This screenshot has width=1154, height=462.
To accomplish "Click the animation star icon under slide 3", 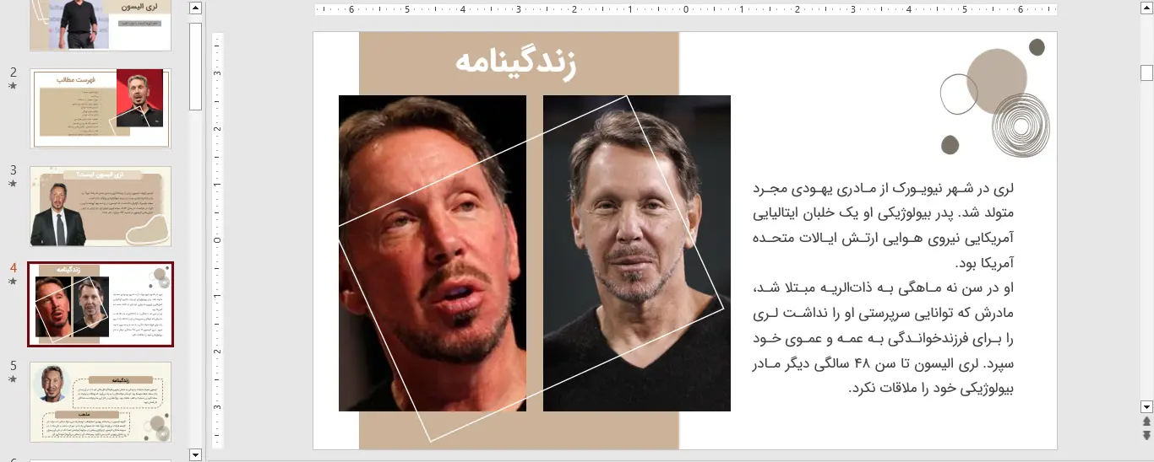I will [13, 184].
